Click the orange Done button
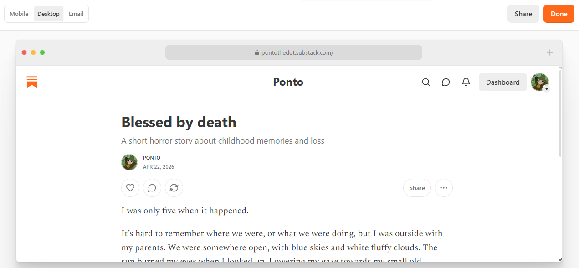 coord(559,14)
